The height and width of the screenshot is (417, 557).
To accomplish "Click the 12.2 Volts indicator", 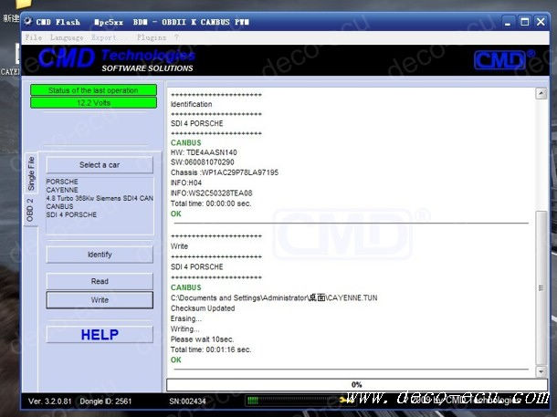I will 93,103.
